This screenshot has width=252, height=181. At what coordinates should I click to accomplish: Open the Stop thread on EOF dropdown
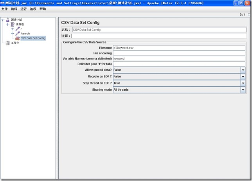(243, 83)
